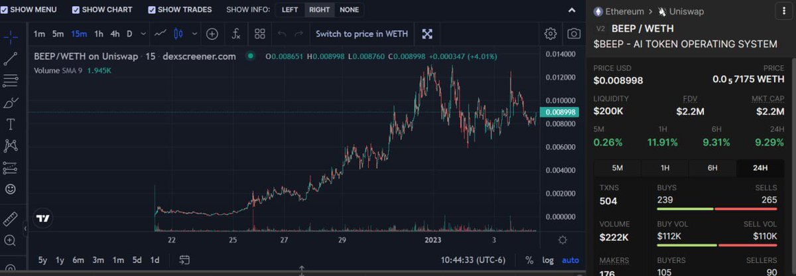Toggle percentage scale on the chart
The image size is (796, 276).
click(x=529, y=260)
